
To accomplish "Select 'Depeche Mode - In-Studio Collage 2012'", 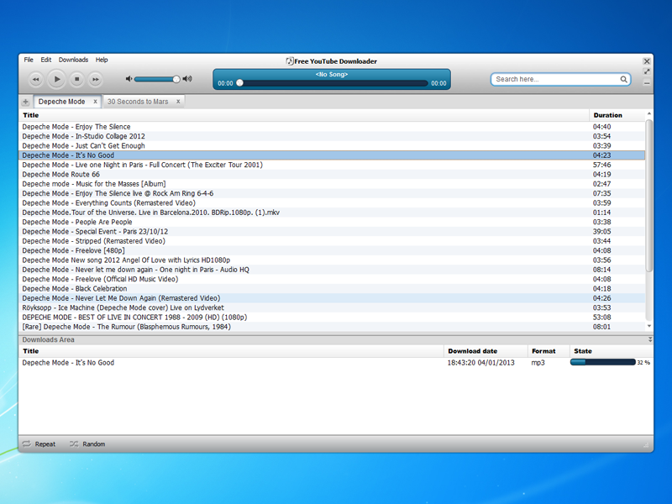I will coord(332,136).
